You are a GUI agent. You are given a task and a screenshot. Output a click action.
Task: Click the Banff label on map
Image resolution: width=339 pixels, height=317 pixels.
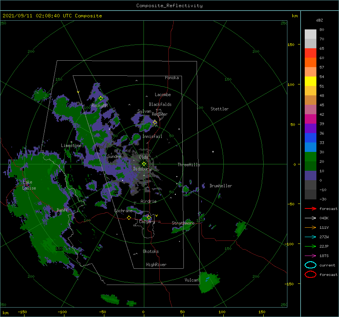[62, 210]
